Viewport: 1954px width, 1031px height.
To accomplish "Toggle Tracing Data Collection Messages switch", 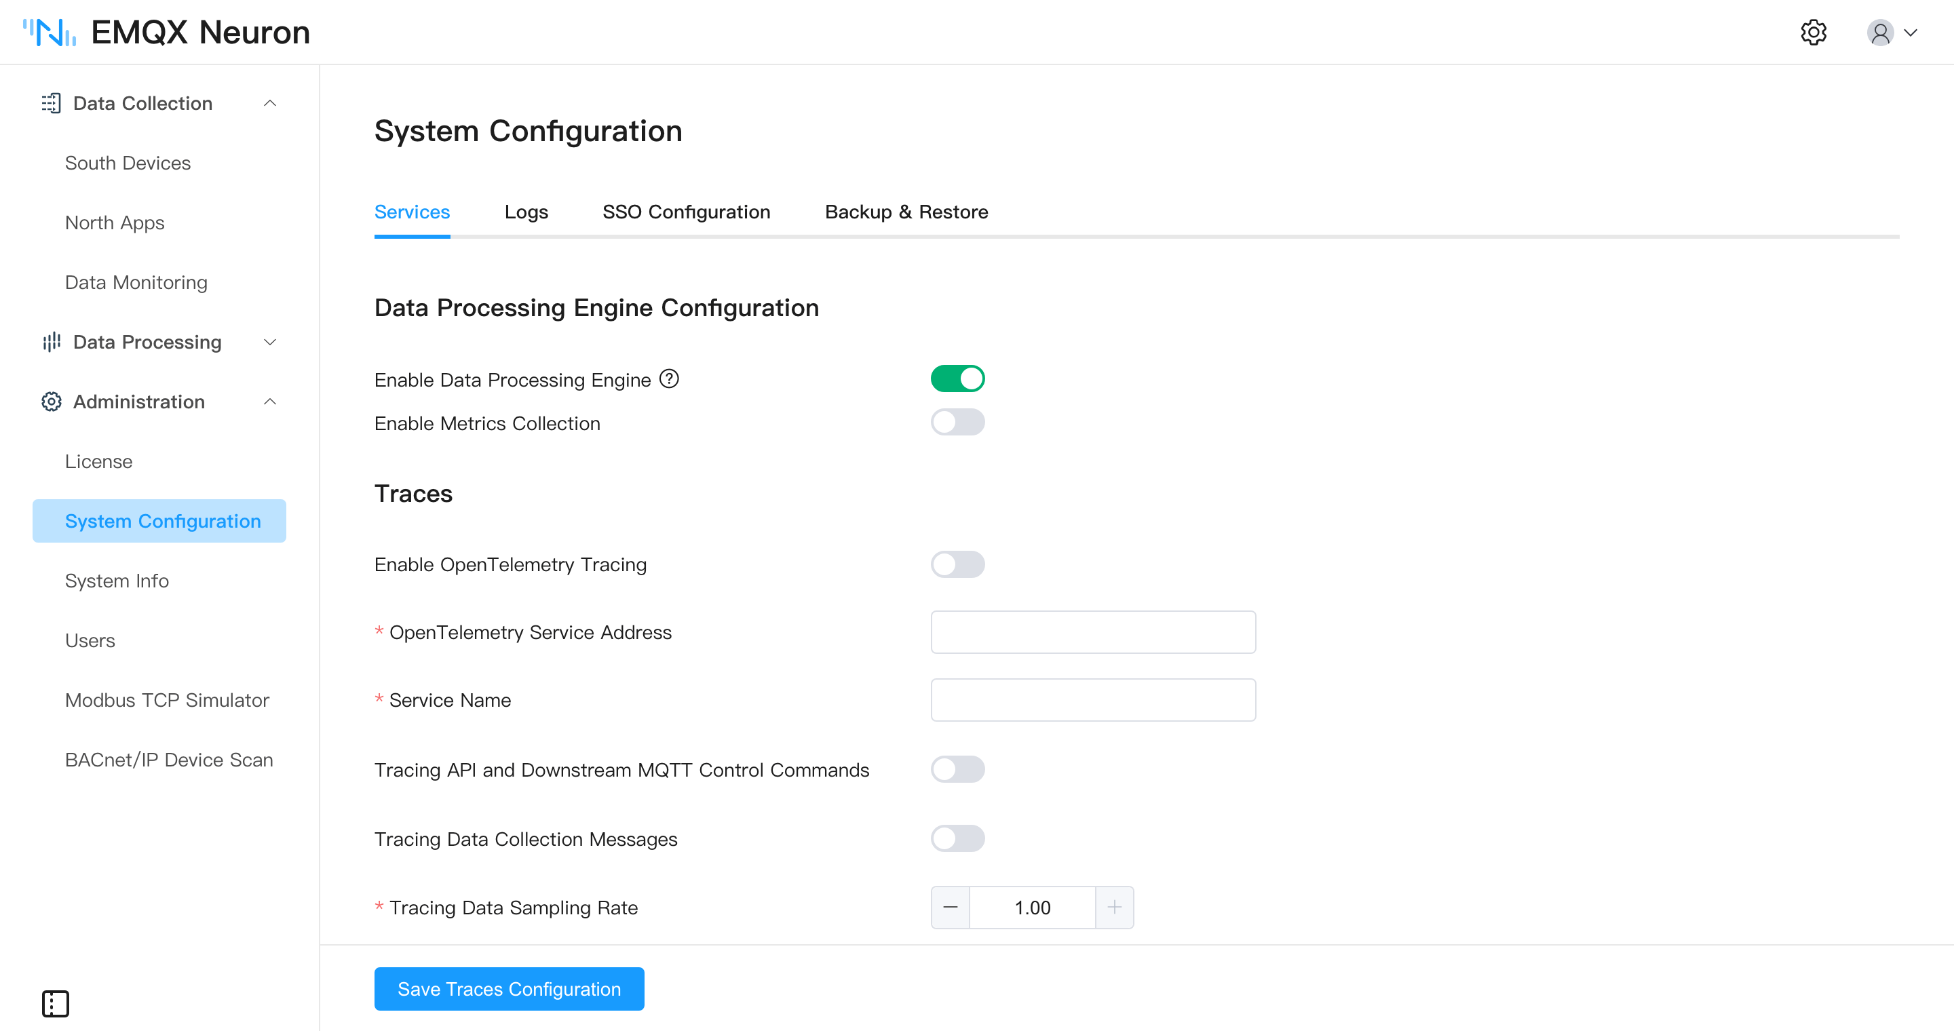I will tap(957, 838).
